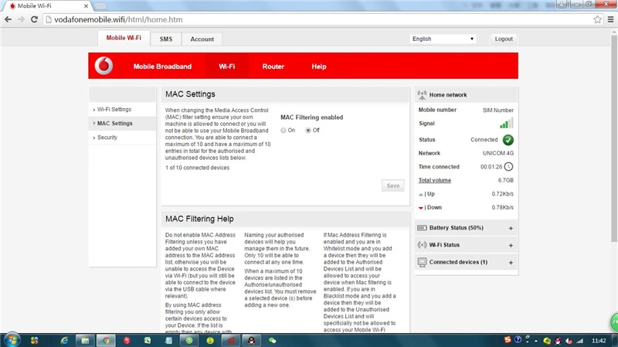Click the Wi-Fi Status radio wave icon
The height and width of the screenshot is (347, 618).
422,245
